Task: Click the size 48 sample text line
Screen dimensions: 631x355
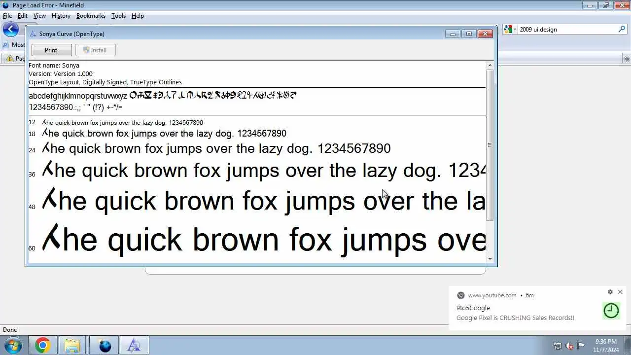Action: [x=264, y=201]
